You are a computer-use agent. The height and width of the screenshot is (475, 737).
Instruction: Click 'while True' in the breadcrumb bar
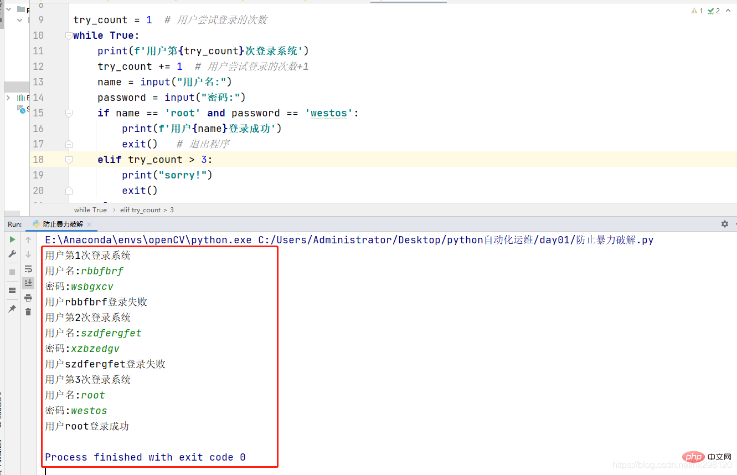(x=90, y=210)
